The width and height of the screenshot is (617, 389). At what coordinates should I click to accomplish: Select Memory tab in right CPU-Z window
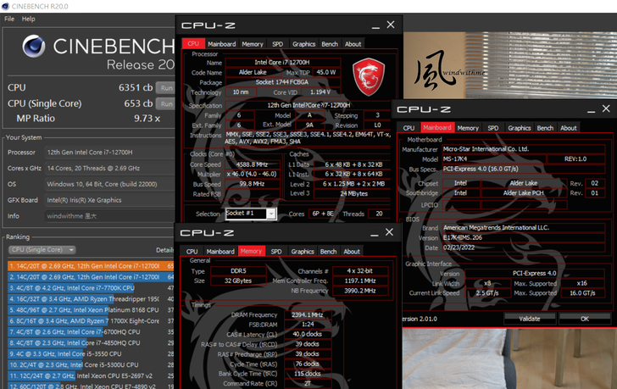468,128
